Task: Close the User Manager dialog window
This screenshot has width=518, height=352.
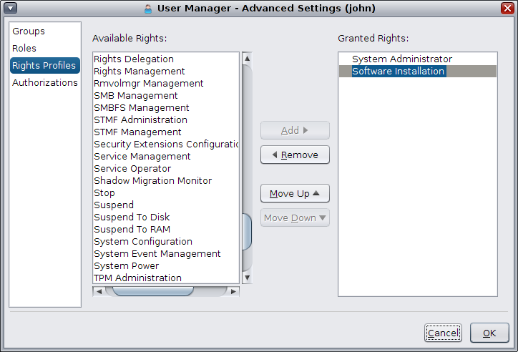Action: click(x=507, y=9)
